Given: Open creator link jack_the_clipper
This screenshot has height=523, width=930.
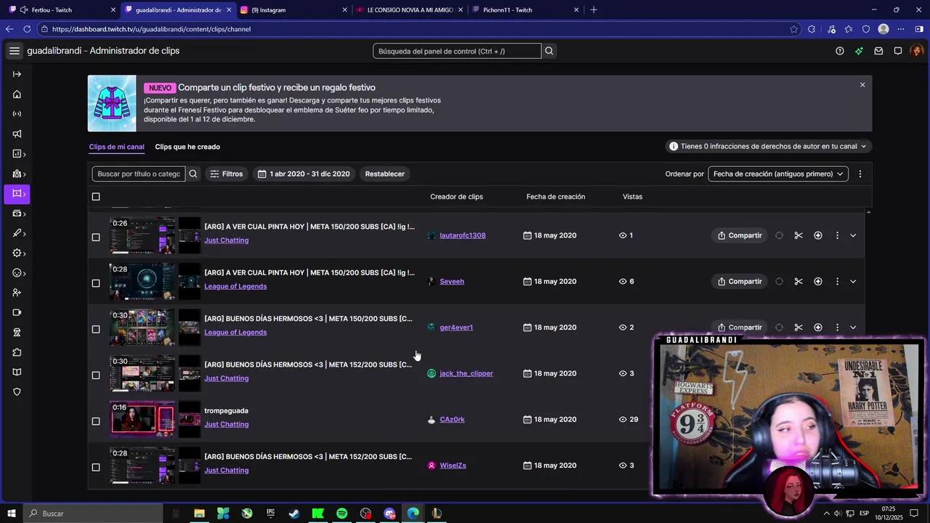Looking at the screenshot, I should [x=466, y=373].
